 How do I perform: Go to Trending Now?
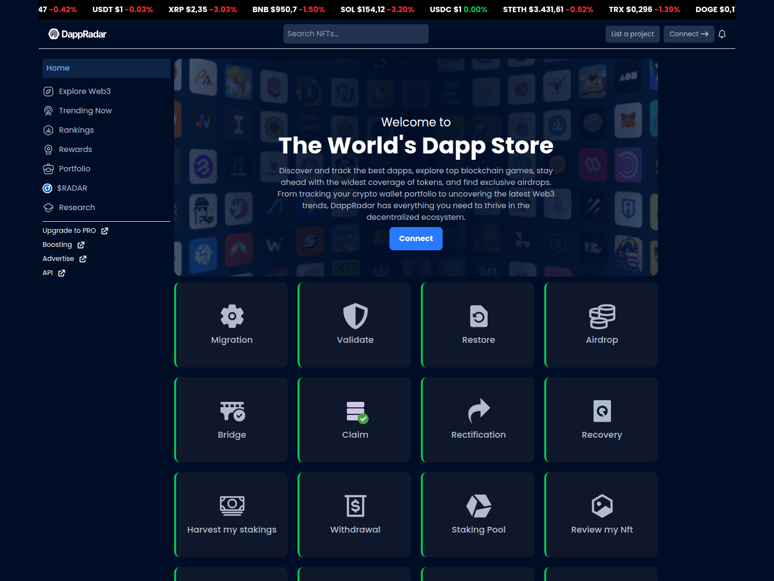pyautogui.click(x=85, y=111)
